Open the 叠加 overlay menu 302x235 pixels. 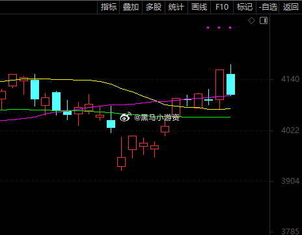pos(131,7)
